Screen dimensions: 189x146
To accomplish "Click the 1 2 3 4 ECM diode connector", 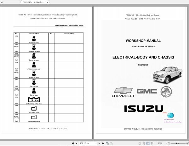I will (34, 100).
